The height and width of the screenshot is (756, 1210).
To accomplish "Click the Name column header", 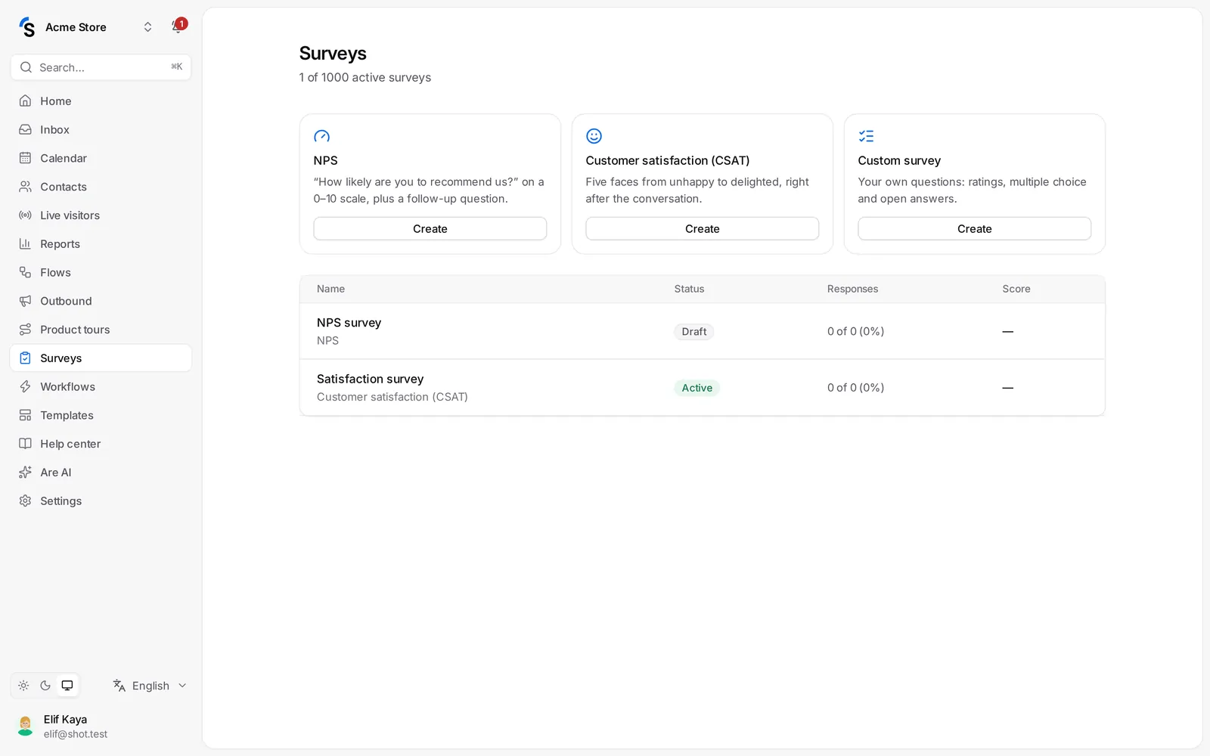I will point(330,289).
